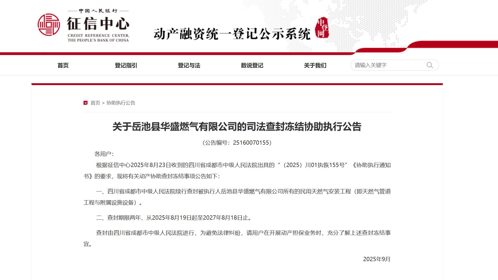Click the red breadcrumb marker icon
The width and height of the screenshot is (498, 280).
[x=86, y=103]
